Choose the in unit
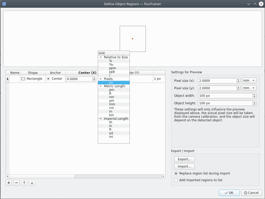The image size is (265, 199). click(114, 126)
